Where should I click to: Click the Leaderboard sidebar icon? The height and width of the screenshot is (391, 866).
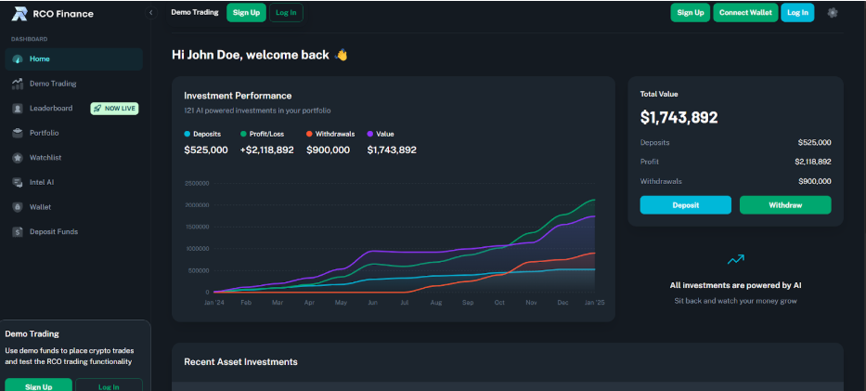(18, 109)
